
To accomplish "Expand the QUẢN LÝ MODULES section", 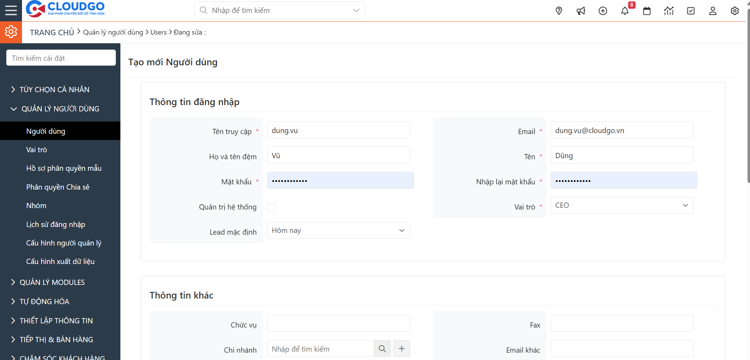I will coord(52,282).
